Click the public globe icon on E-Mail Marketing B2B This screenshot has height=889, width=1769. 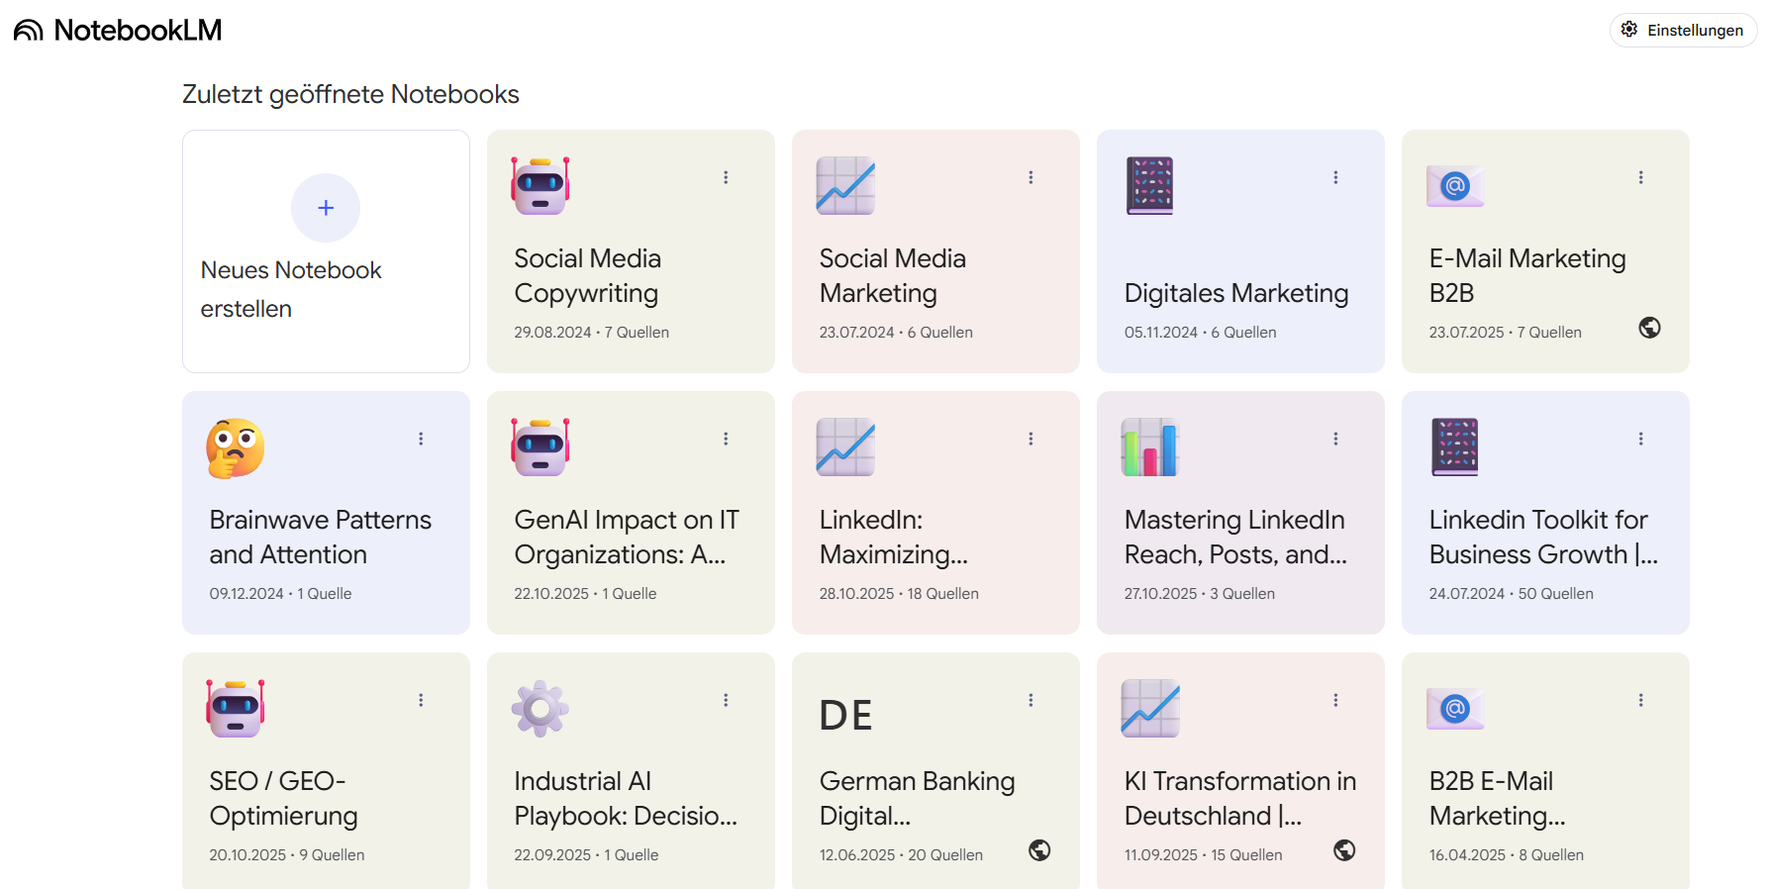(1649, 328)
